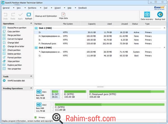This screenshot has width=168, height=124.
Task: Click Delete partition in sidebar
Action: (14, 54)
